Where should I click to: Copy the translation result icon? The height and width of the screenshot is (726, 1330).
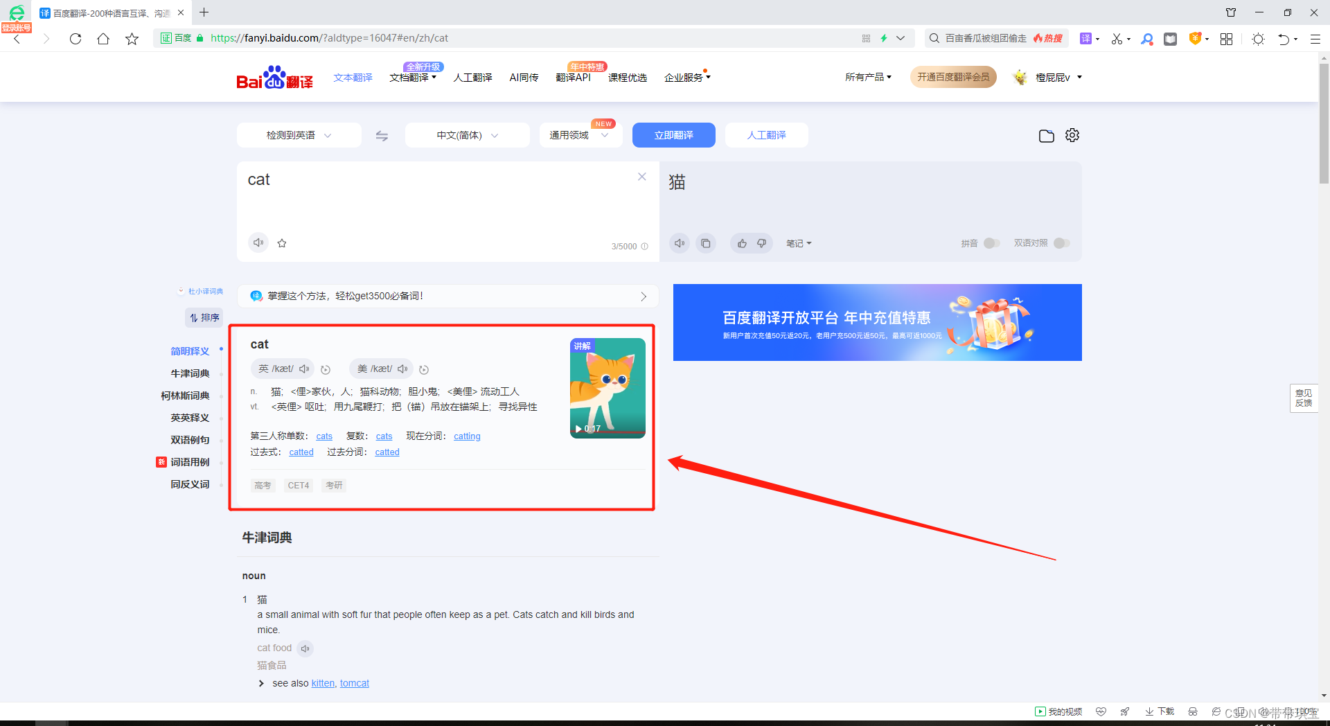705,243
